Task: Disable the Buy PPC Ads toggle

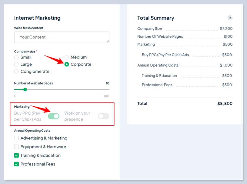Action: pos(54,116)
